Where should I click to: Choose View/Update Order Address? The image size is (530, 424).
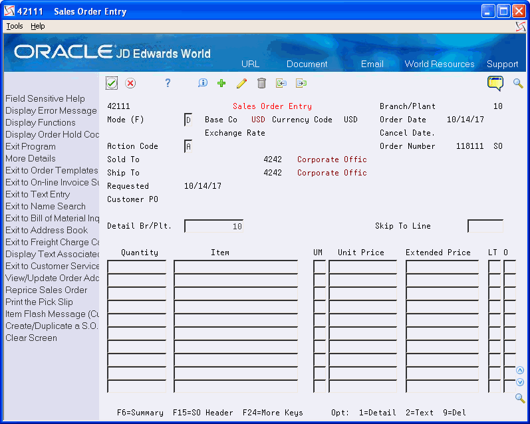[52, 278]
